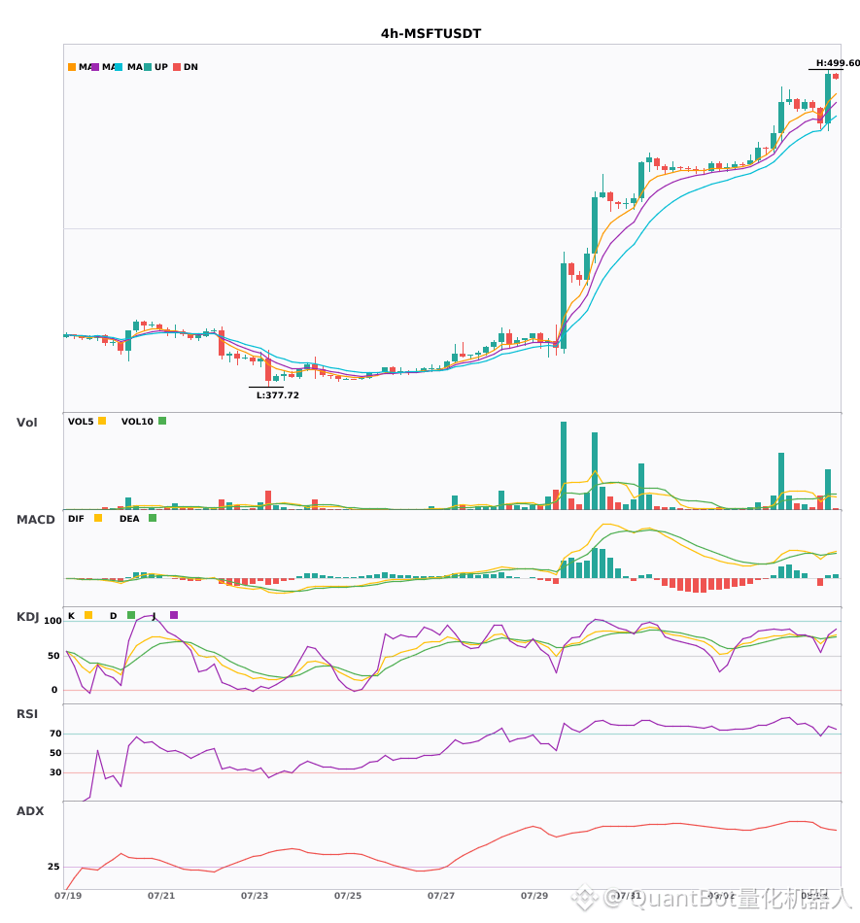This screenshot has width=860, height=923.
Task: Click the DN legend text
Action: (190, 67)
